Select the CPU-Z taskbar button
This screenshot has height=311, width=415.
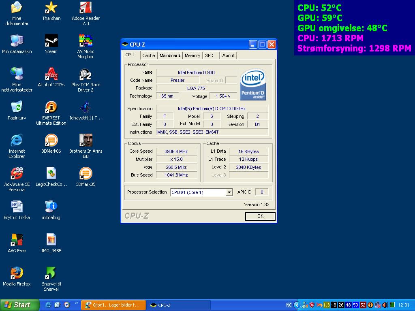(x=178, y=305)
